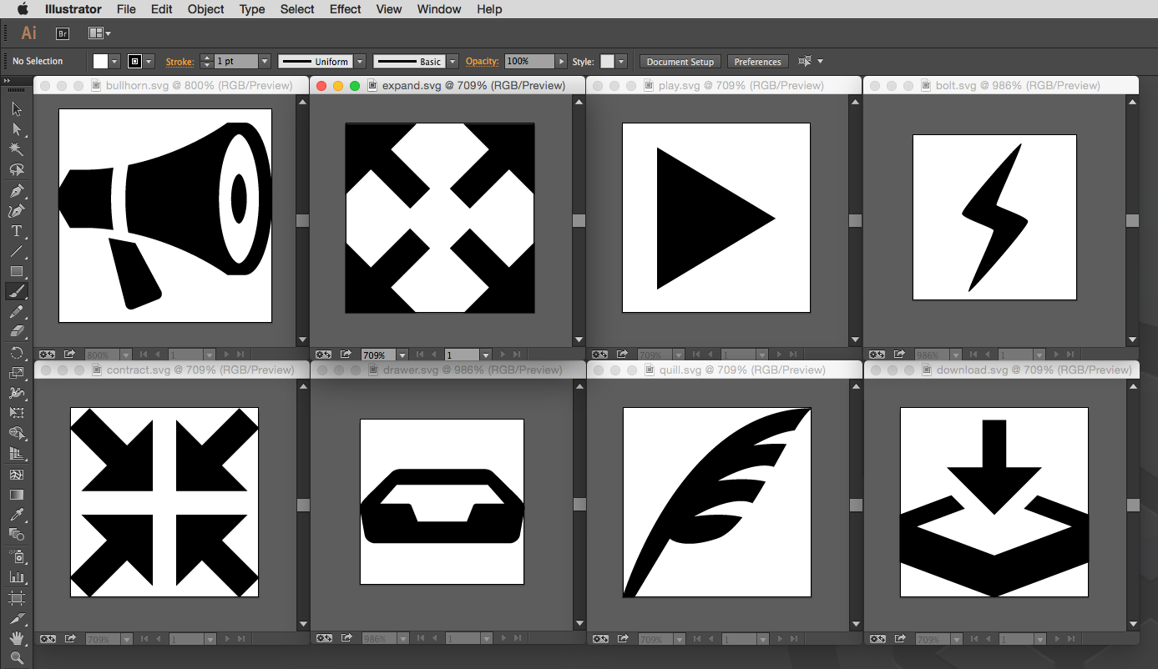This screenshot has width=1158, height=669.
Task: Click the Preferences button
Action: point(757,62)
